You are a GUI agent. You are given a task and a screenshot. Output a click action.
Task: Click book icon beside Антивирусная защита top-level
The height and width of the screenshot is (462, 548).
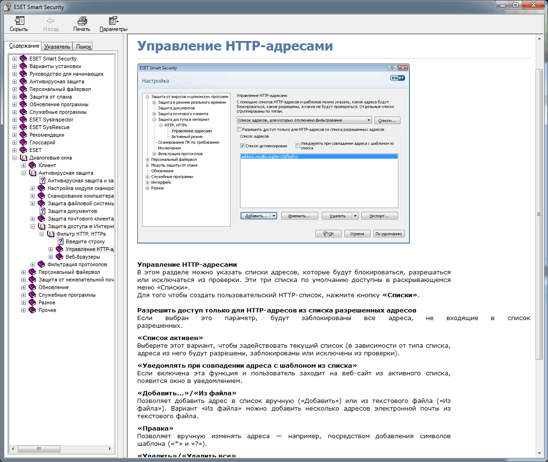point(23,81)
